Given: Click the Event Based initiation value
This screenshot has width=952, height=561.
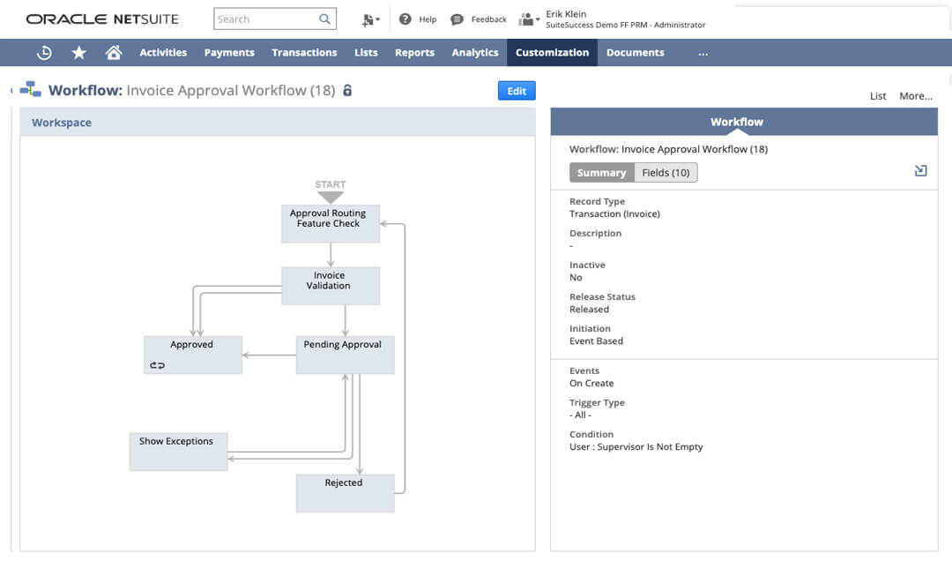Looking at the screenshot, I should (596, 341).
